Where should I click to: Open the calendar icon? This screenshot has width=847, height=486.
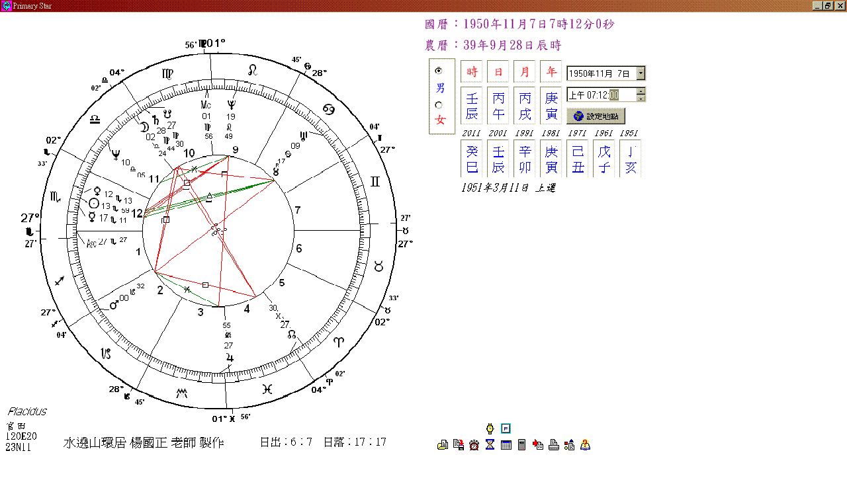click(506, 444)
